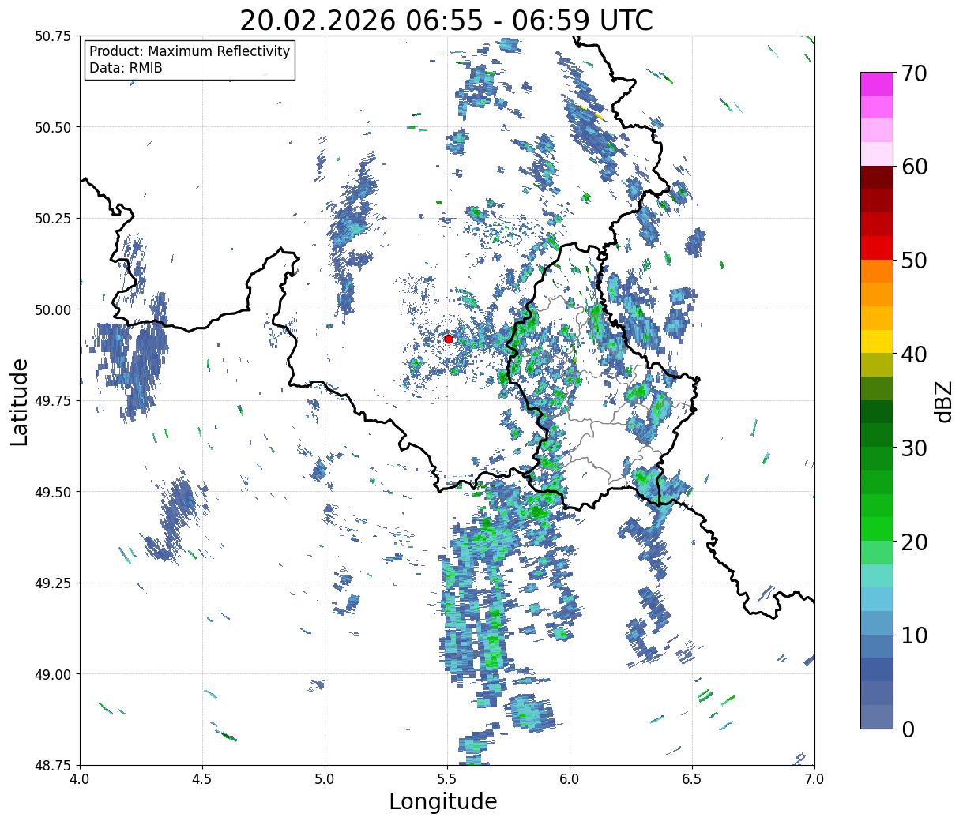Click the colorbar tick label 50
Viewport: 963px width, 821px height.
(x=914, y=261)
